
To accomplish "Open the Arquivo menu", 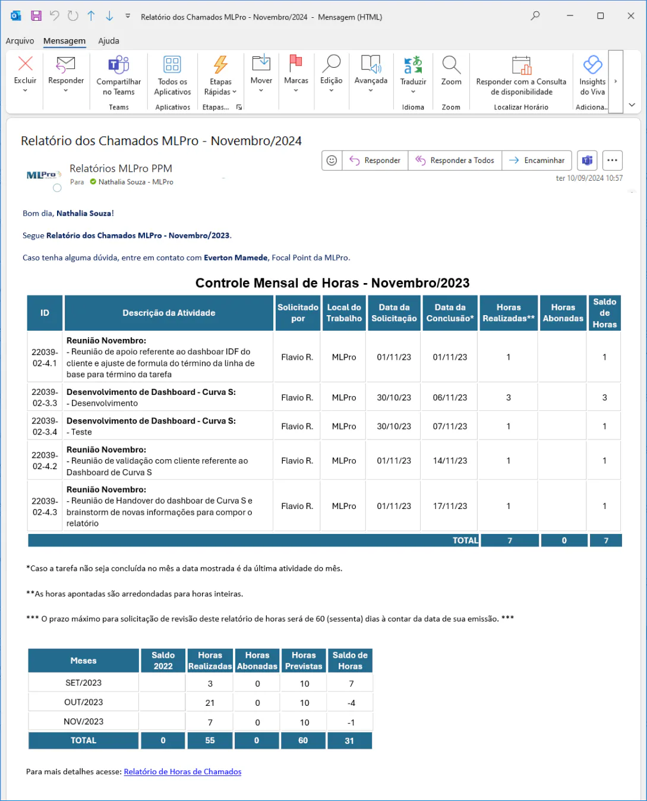I will pos(20,40).
